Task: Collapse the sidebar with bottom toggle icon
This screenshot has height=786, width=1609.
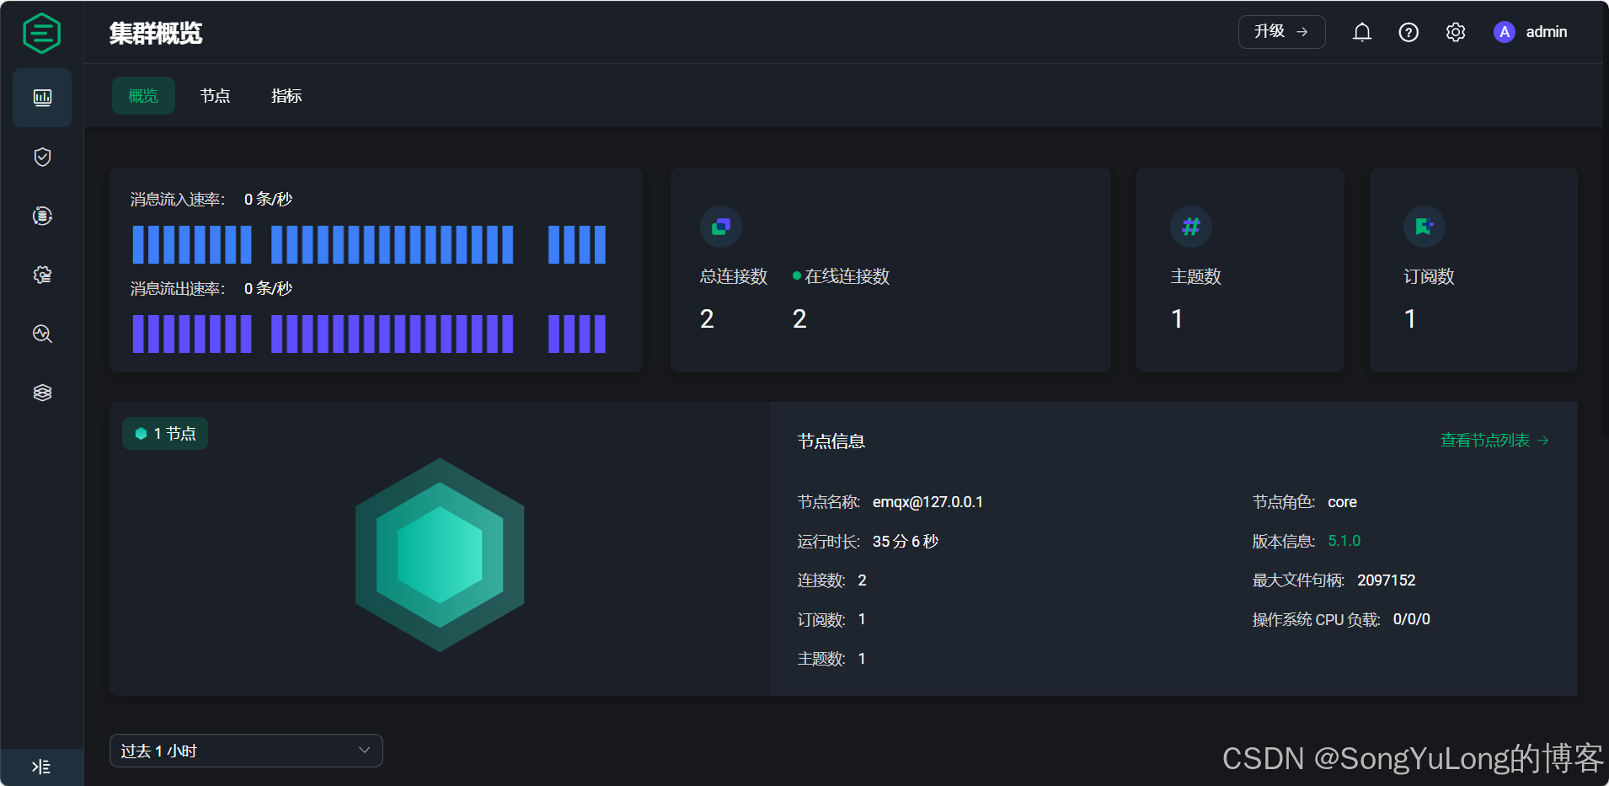Action: click(x=41, y=767)
